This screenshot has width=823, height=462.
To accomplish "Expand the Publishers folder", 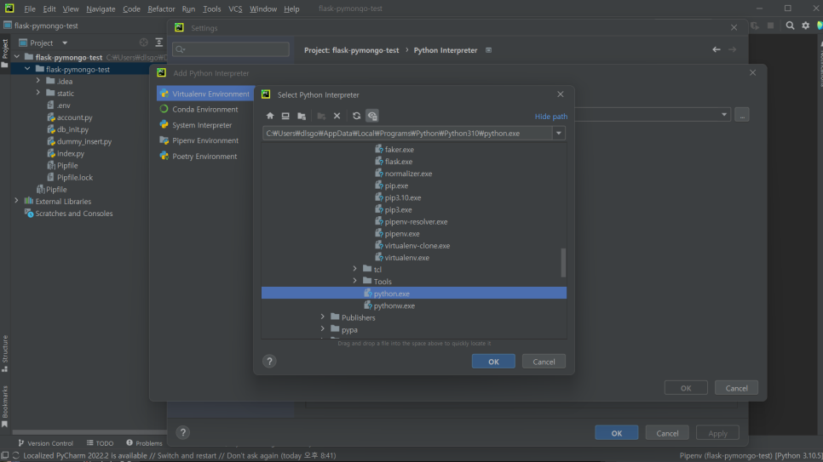I will [x=323, y=317].
